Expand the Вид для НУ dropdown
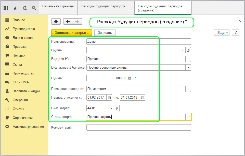This screenshot has width=245, height=156. [188, 59]
